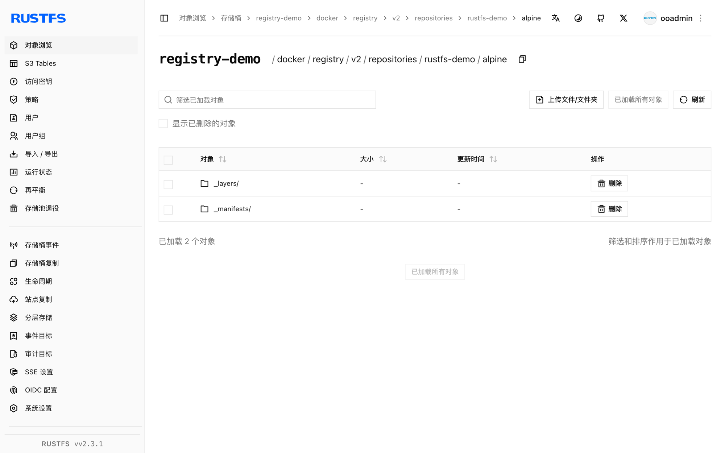
Task: Open 用户组 user groups page
Action: pos(71,136)
